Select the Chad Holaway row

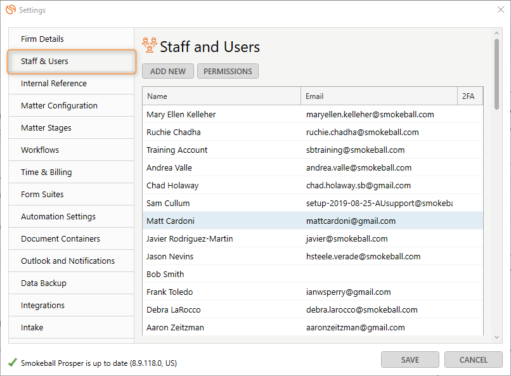[313, 185]
